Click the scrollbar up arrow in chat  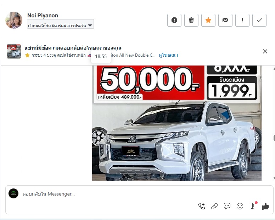274,68
